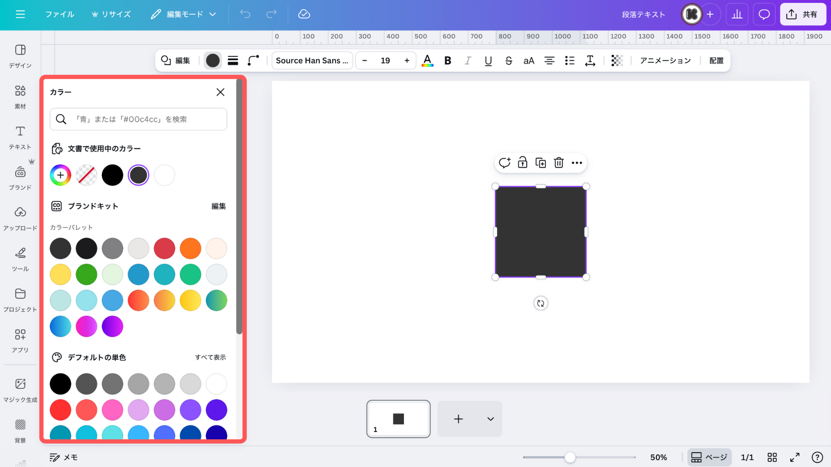Open the リサイズ menu
This screenshot has width=831, height=467.
point(111,14)
